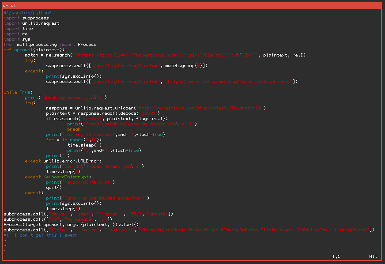Click 'import sys' line

coord(17,39)
